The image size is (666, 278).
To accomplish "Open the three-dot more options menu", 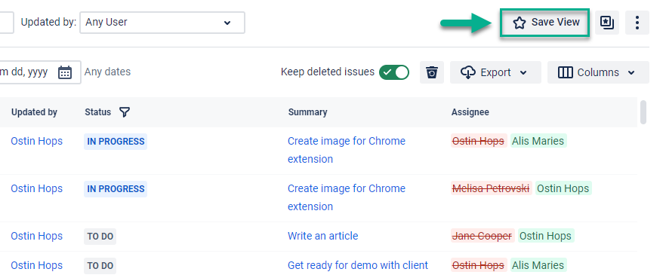I will point(637,23).
